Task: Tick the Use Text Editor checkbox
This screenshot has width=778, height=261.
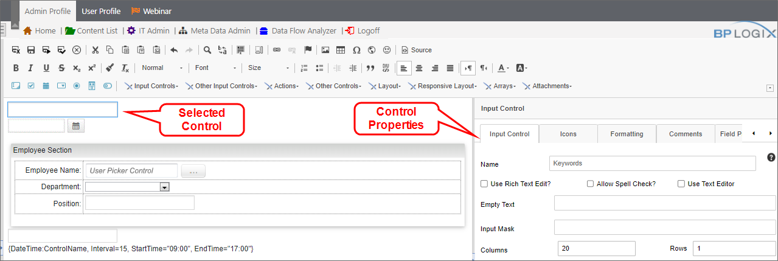Action: click(681, 184)
